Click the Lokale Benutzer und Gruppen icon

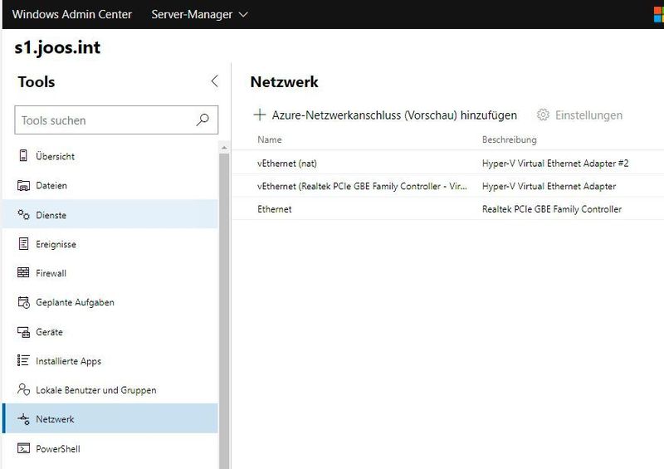coord(23,389)
